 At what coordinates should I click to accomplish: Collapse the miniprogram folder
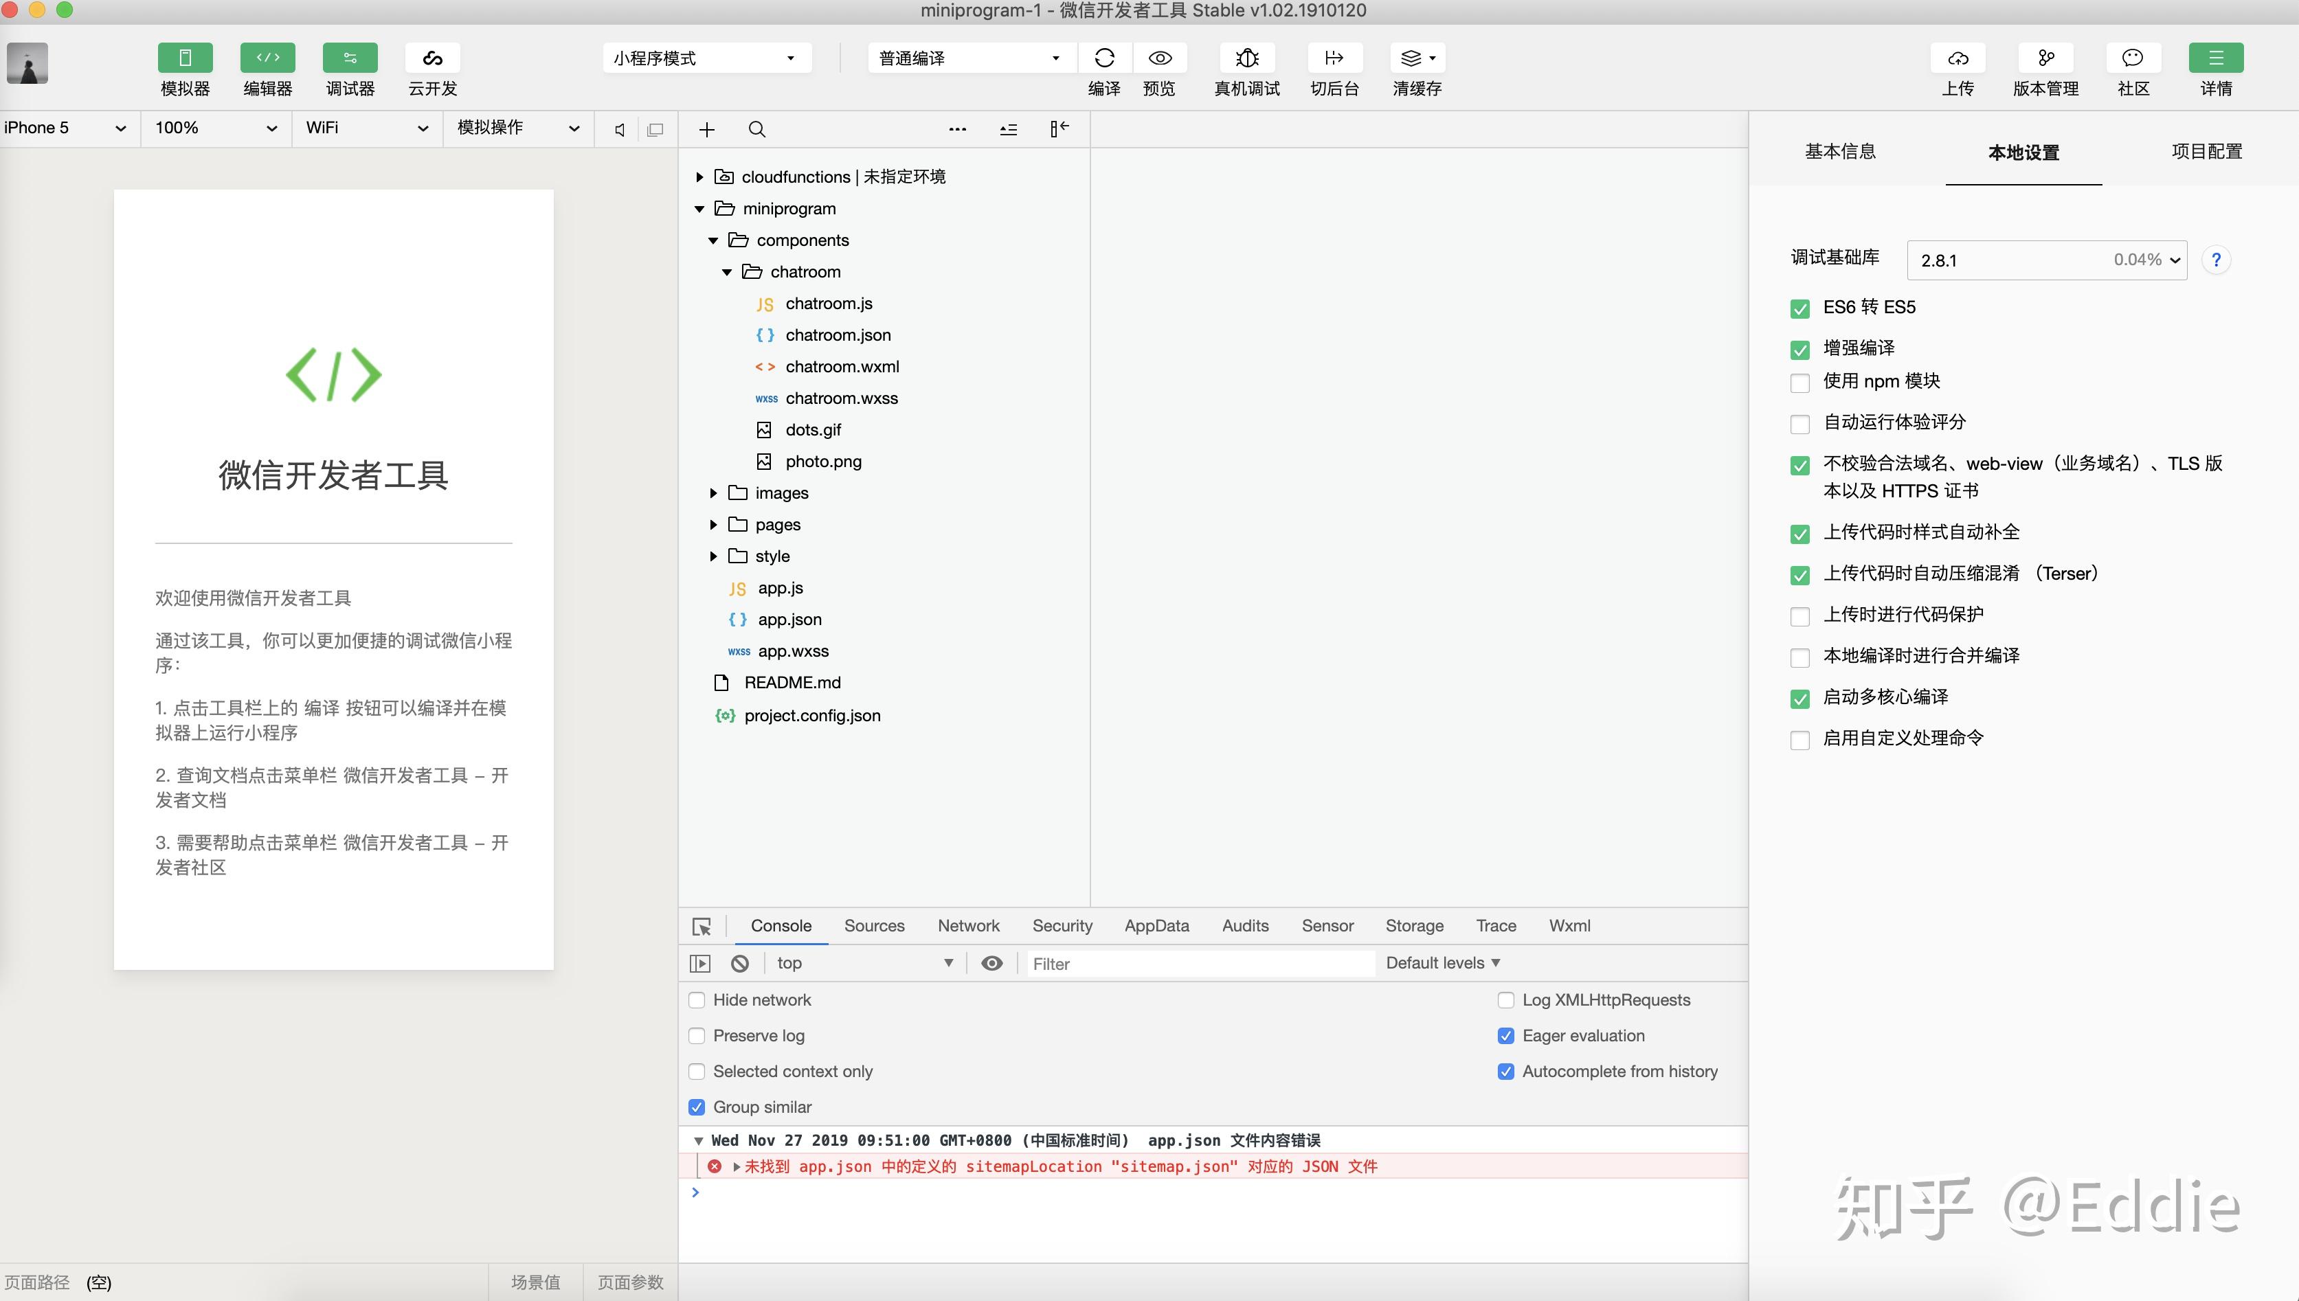[x=699, y=209]
